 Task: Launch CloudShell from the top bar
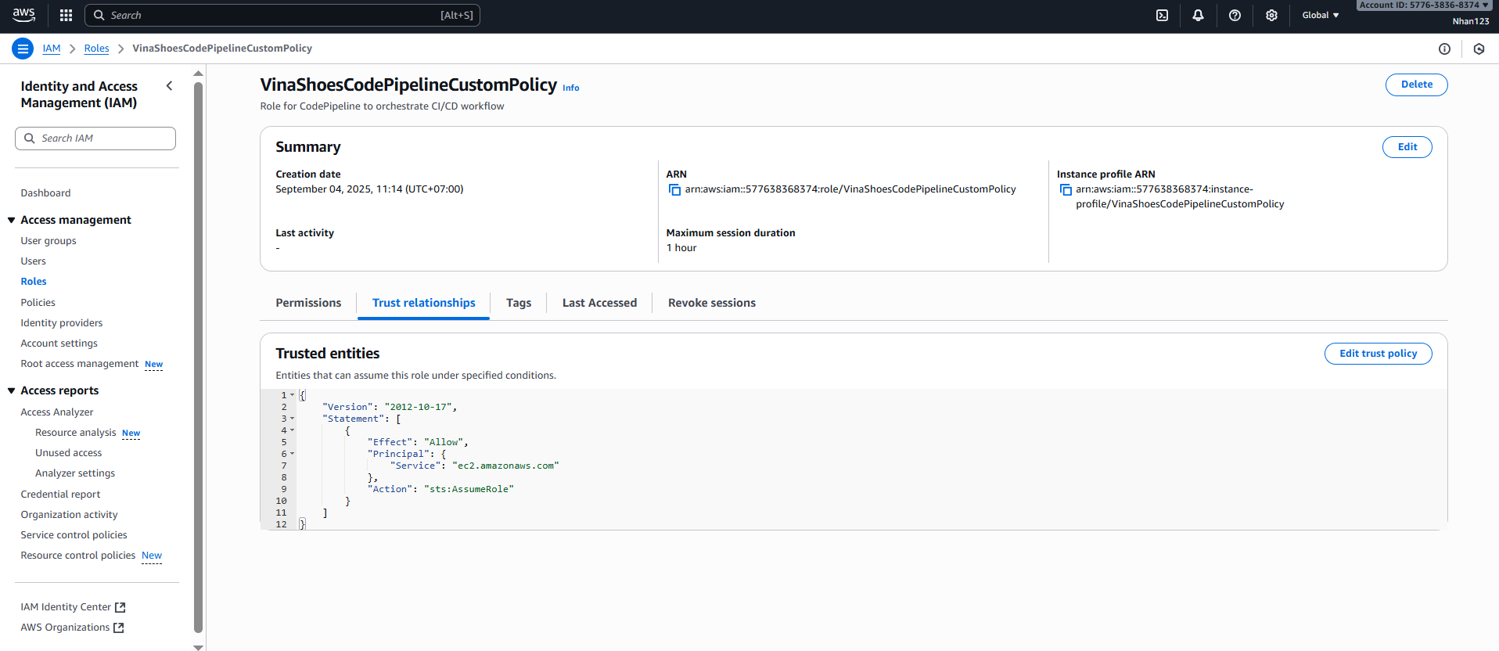(1162, 15)
